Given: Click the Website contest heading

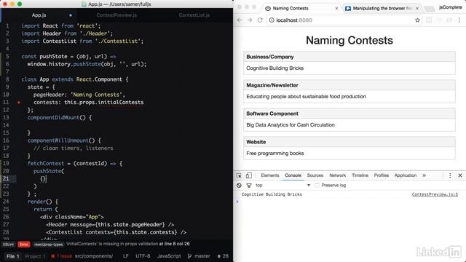Looking at the screenshot, I should [256, 143].
